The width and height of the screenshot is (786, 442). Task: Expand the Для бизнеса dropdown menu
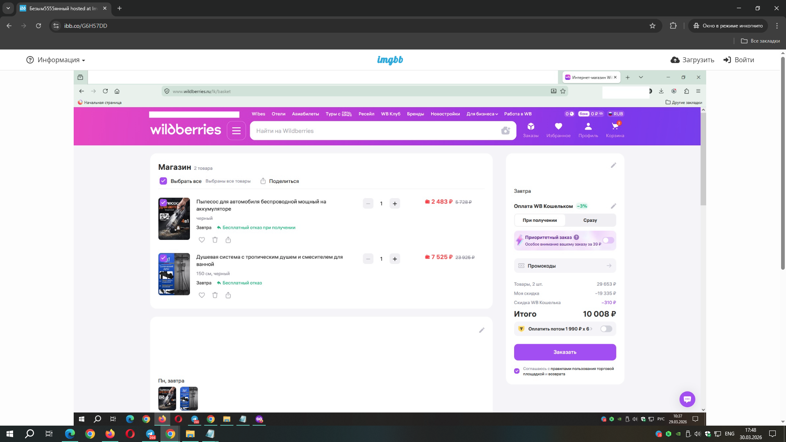tap(482, 114)
